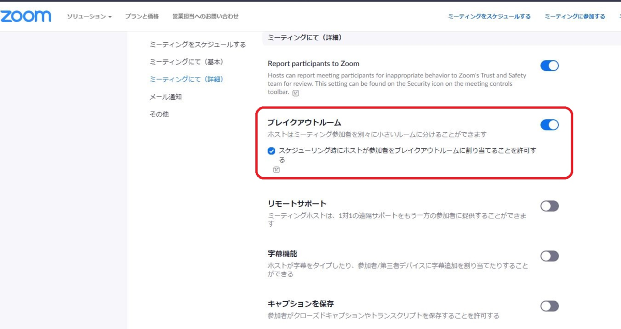Enable the キャプションを保存 toggle

click(x=550, y=306)
